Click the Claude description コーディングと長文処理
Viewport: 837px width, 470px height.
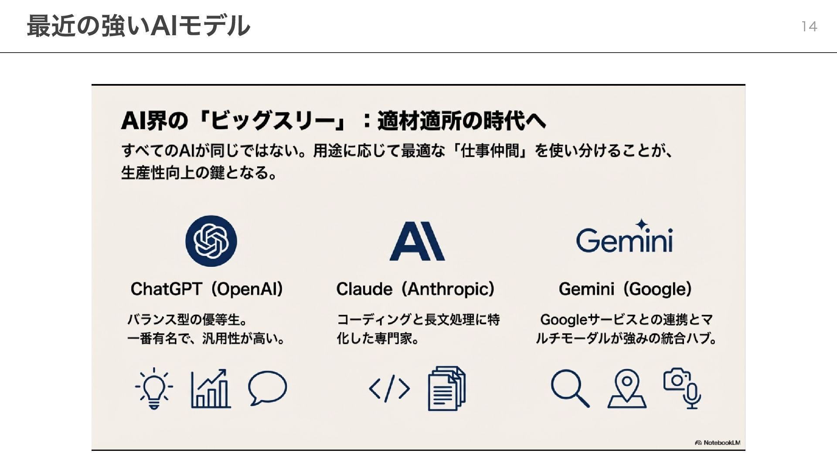[418, 320]
